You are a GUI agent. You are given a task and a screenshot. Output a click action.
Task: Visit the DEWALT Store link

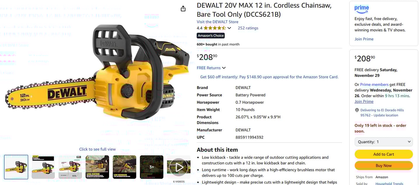pyautogui.click(x=218, y=22)
